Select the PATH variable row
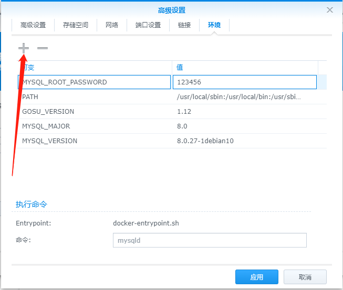This screenshot has width=343, height=290. pyautogui.click(x=172, y=96)
